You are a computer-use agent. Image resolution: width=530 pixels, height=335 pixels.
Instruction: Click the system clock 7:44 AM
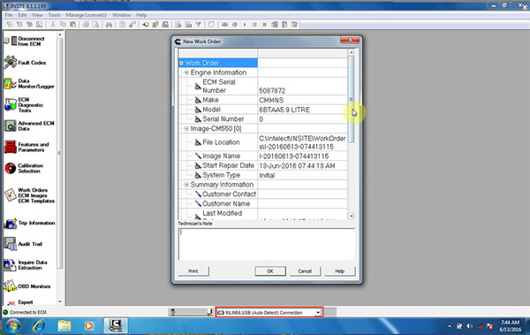(x=510, y=323)
